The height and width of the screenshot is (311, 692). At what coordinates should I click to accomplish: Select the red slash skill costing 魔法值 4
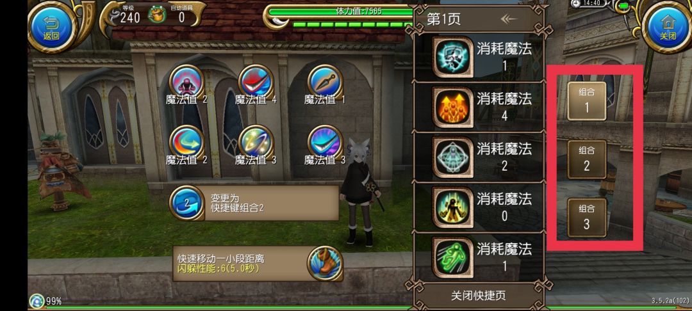click(x=256, y=81)
